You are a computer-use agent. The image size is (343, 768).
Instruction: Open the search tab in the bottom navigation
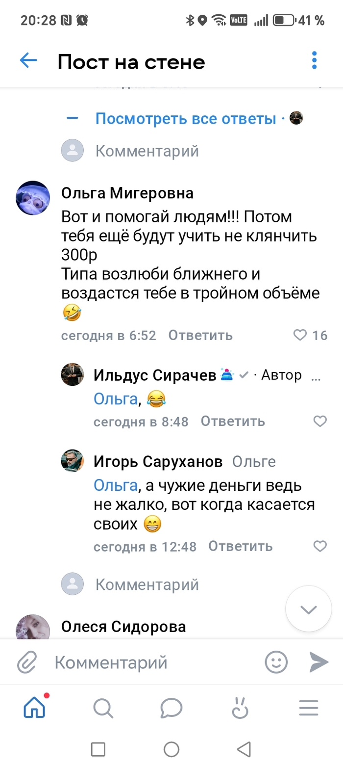point(103,708)
